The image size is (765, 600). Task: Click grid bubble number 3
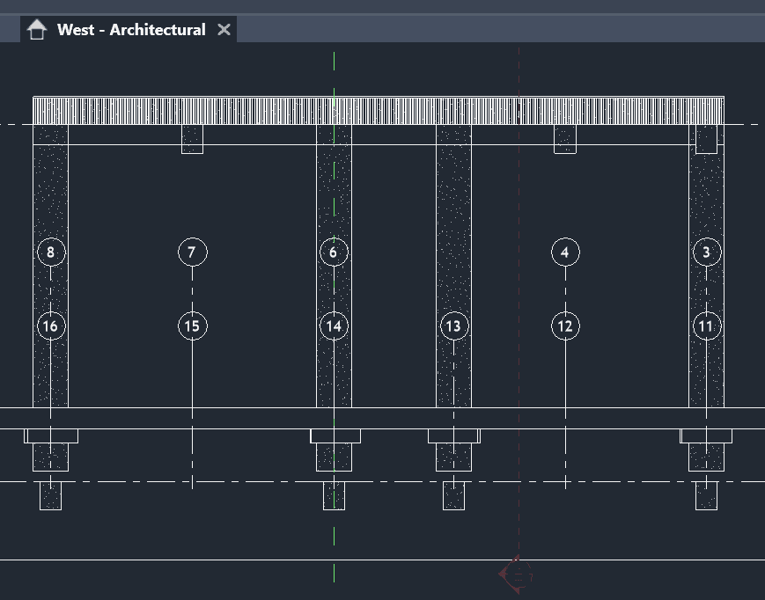706,252
